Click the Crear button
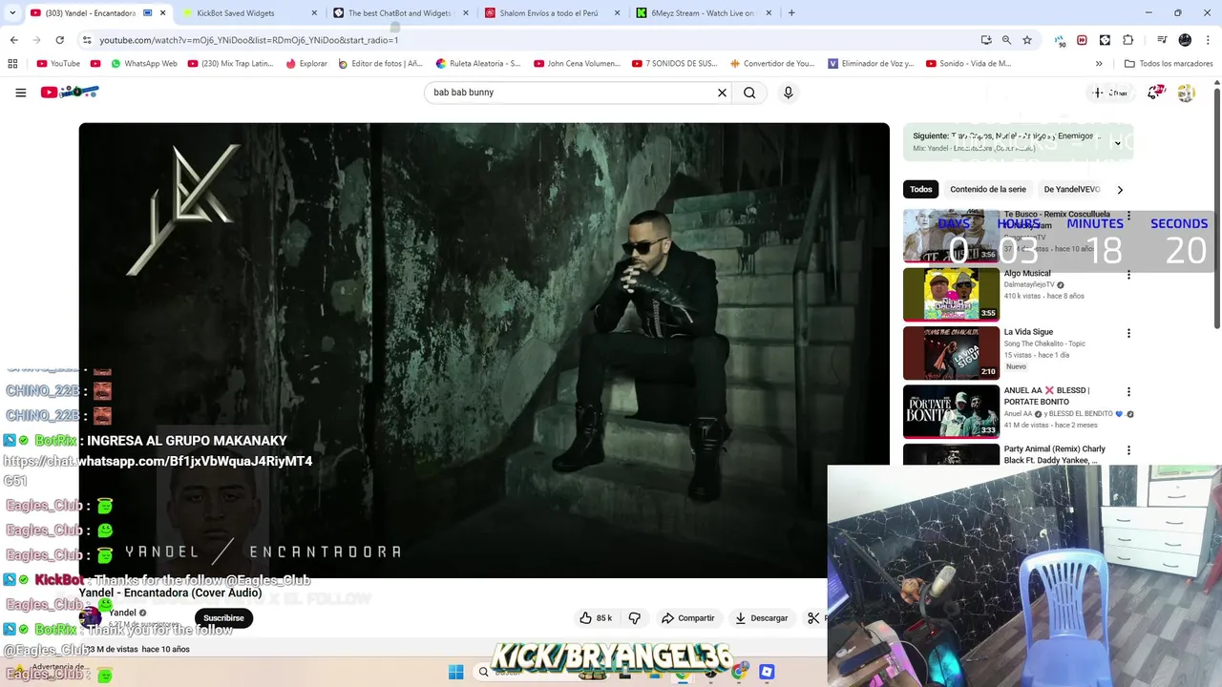The image size is (1222, 687). [1110, 93]
